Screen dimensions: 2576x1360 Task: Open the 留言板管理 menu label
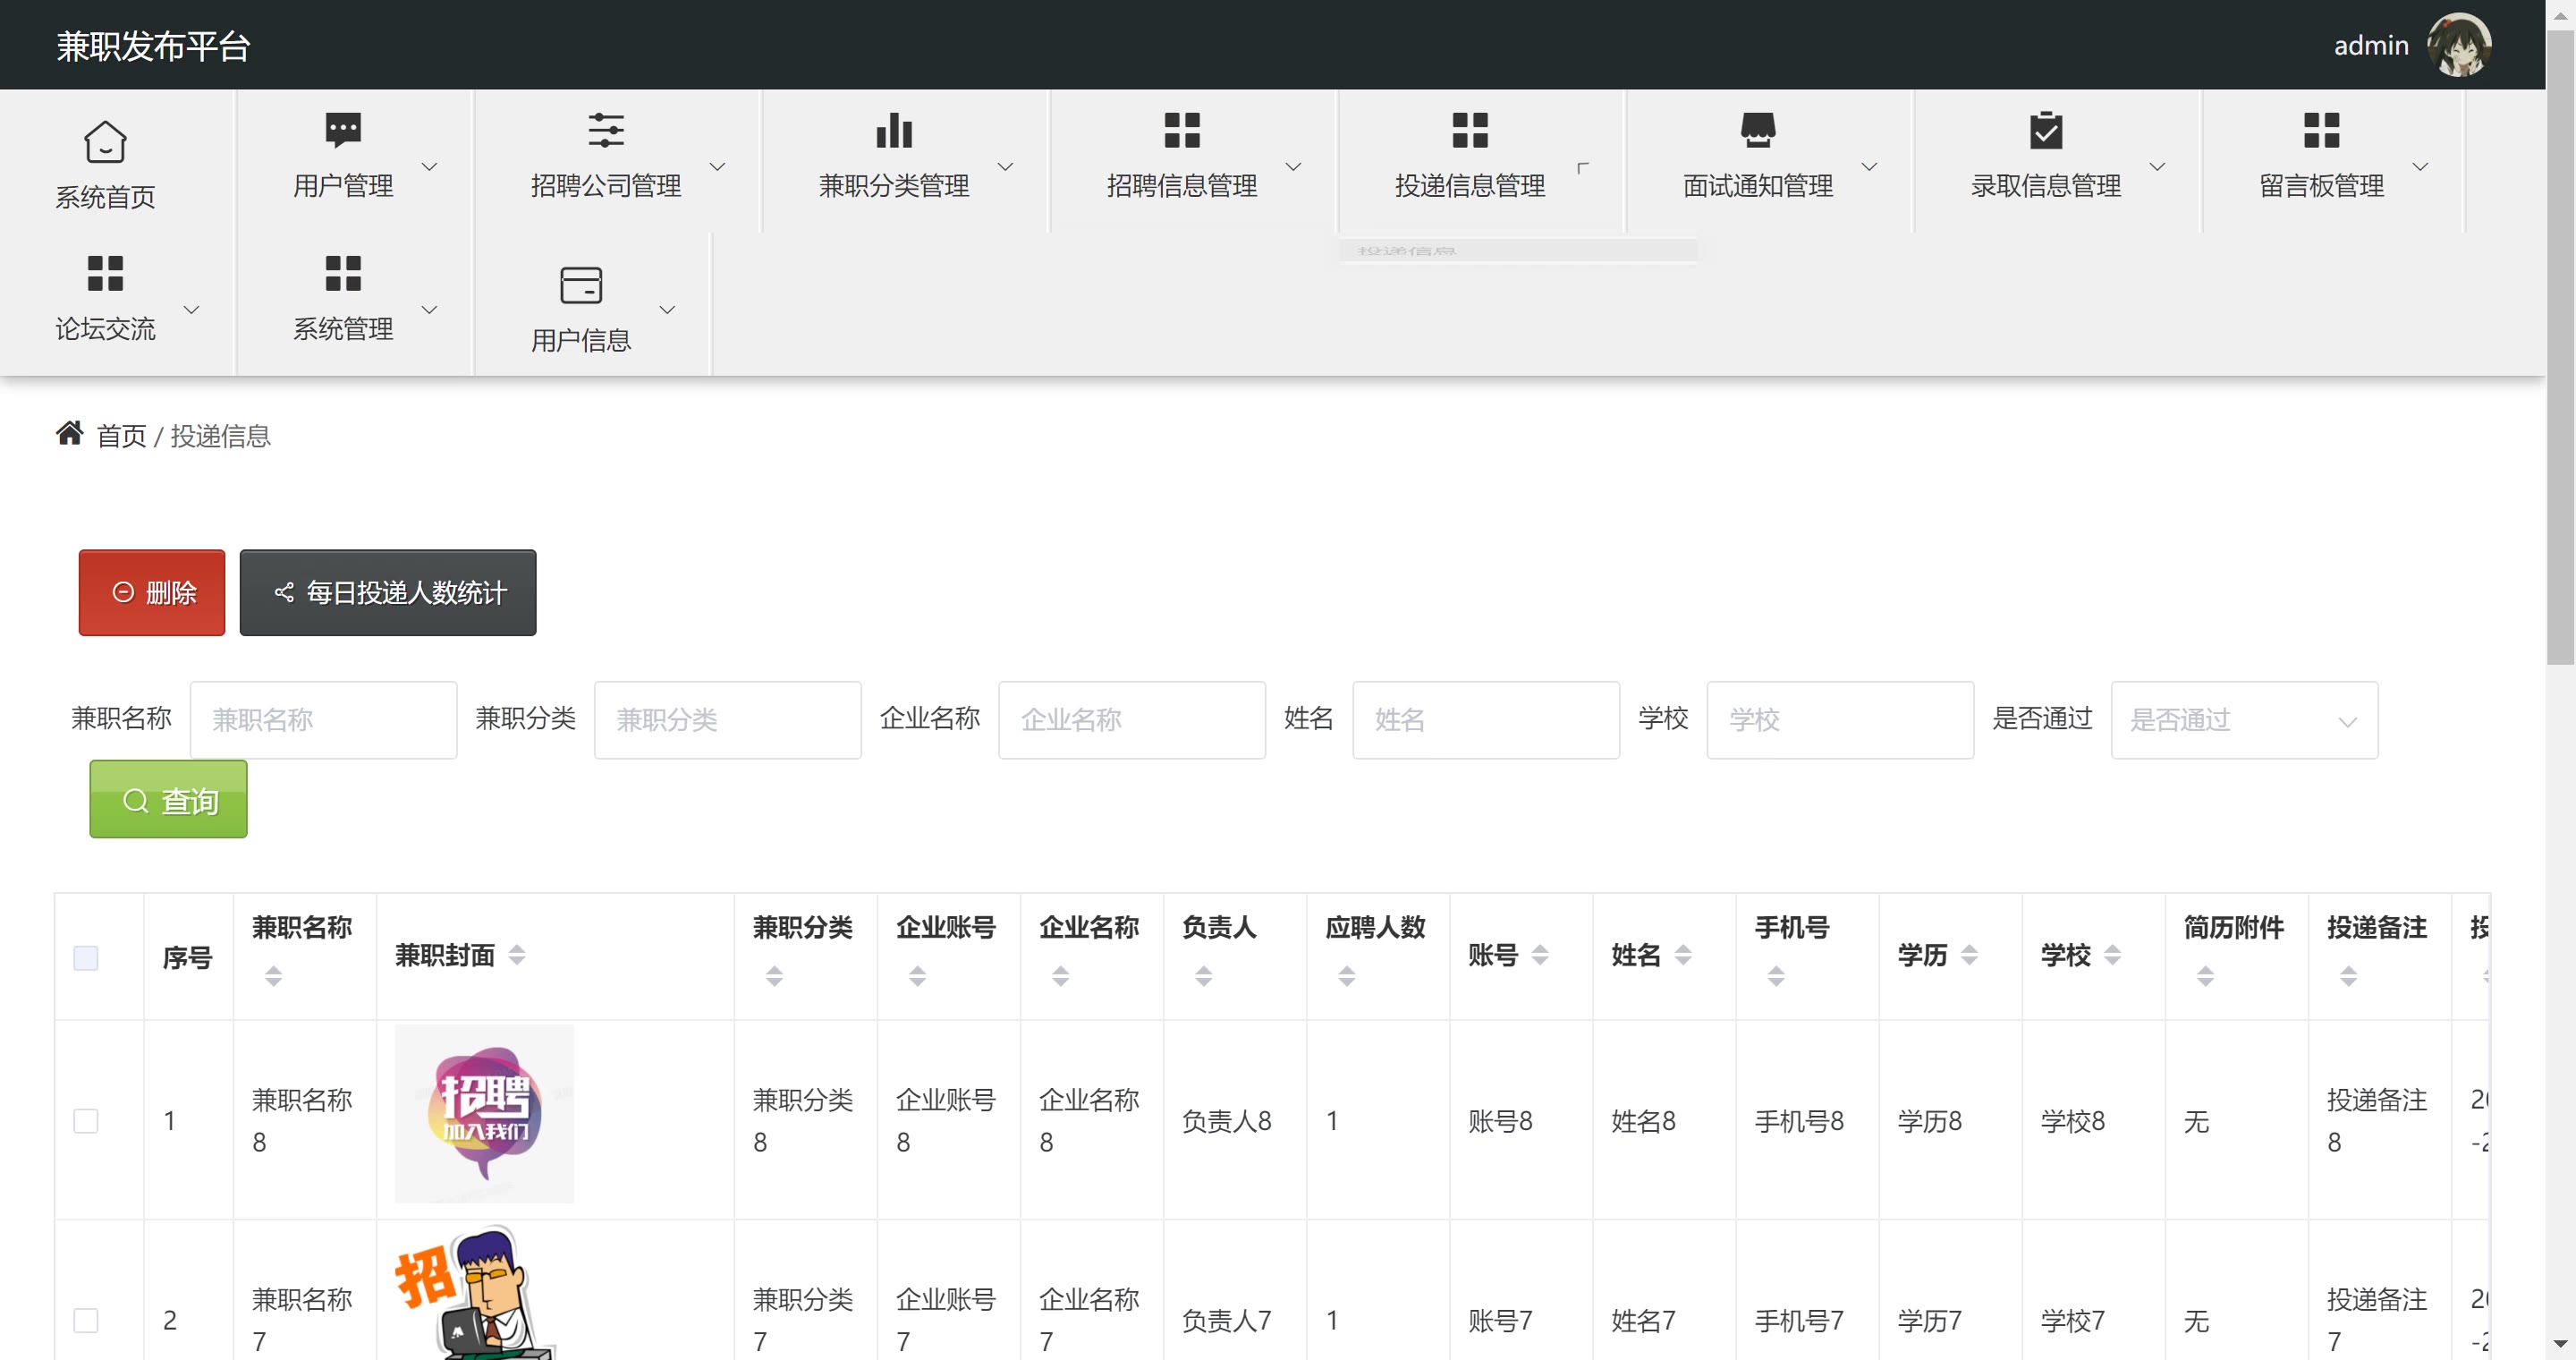2322,185
